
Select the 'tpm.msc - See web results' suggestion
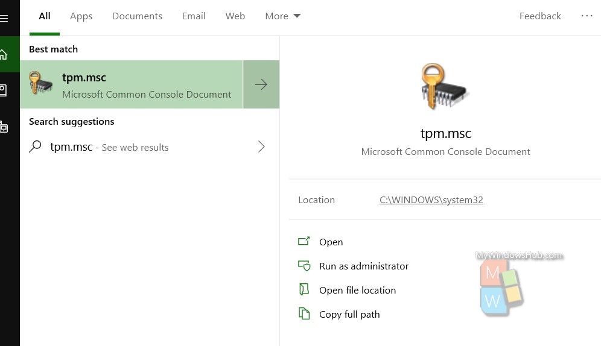tap(150, 146)
